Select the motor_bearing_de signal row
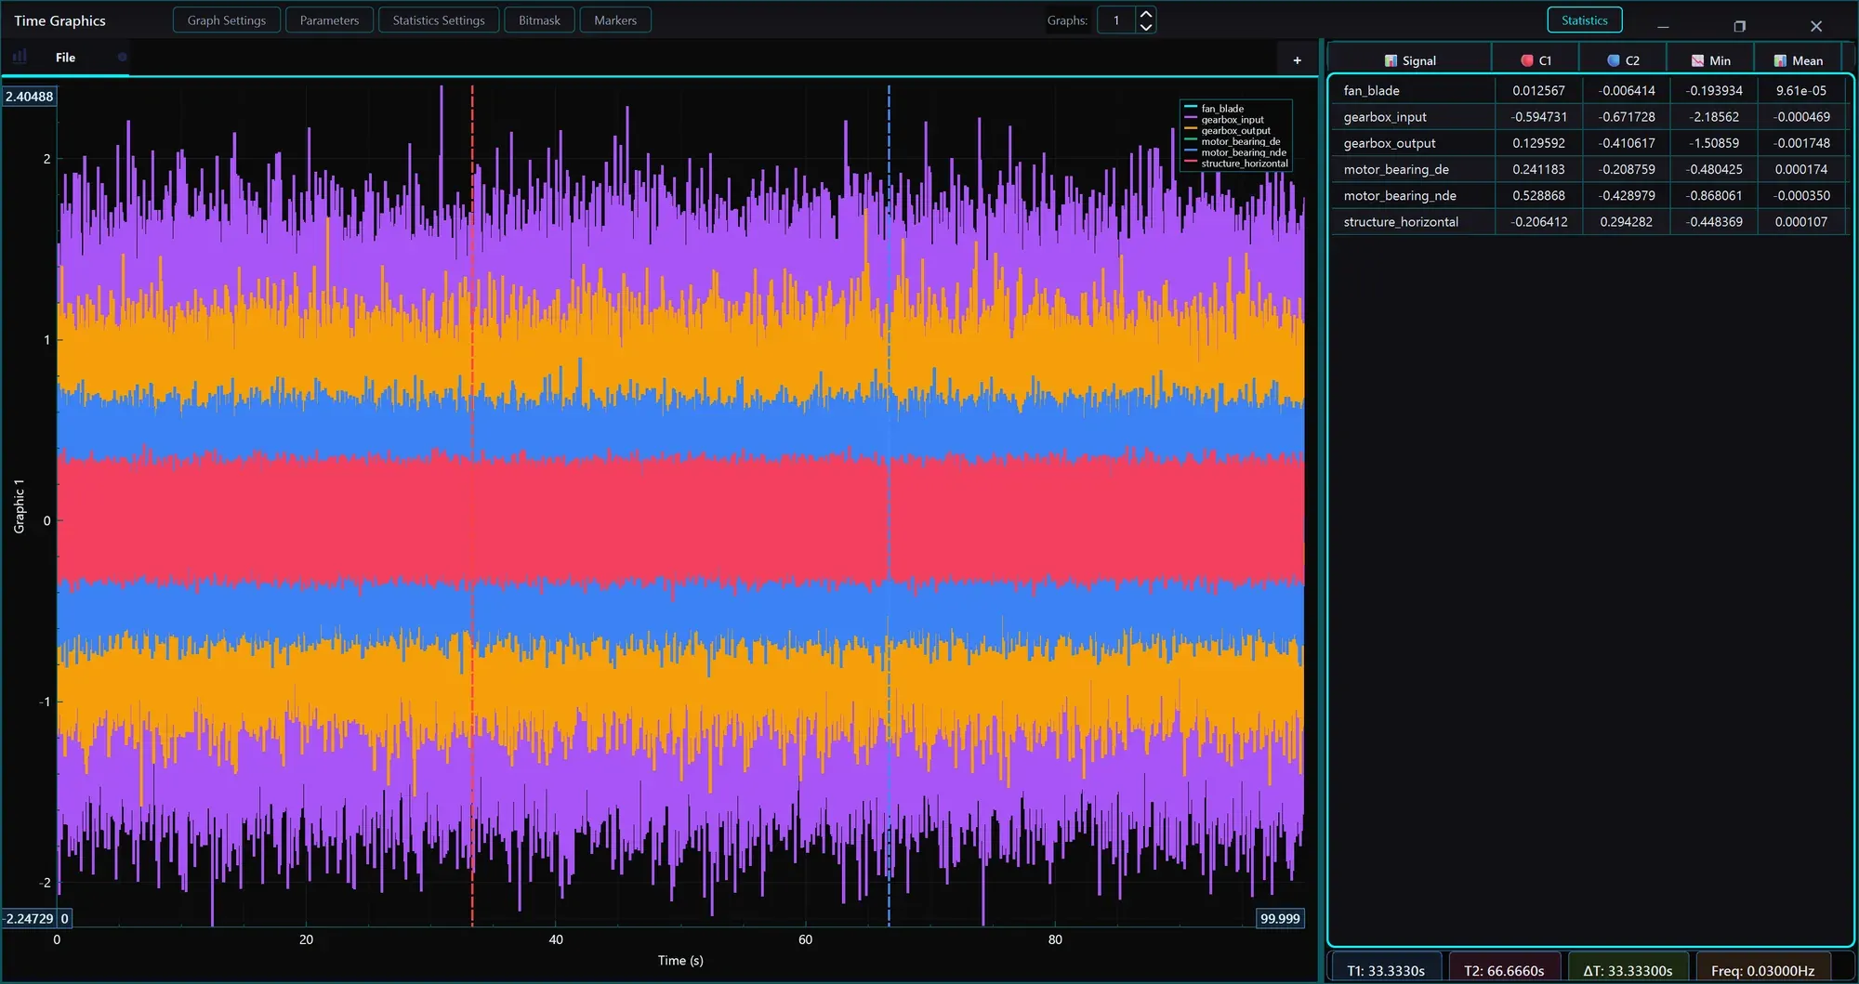The width and height of the screenshot is (1859, 984). point(1589,169)
